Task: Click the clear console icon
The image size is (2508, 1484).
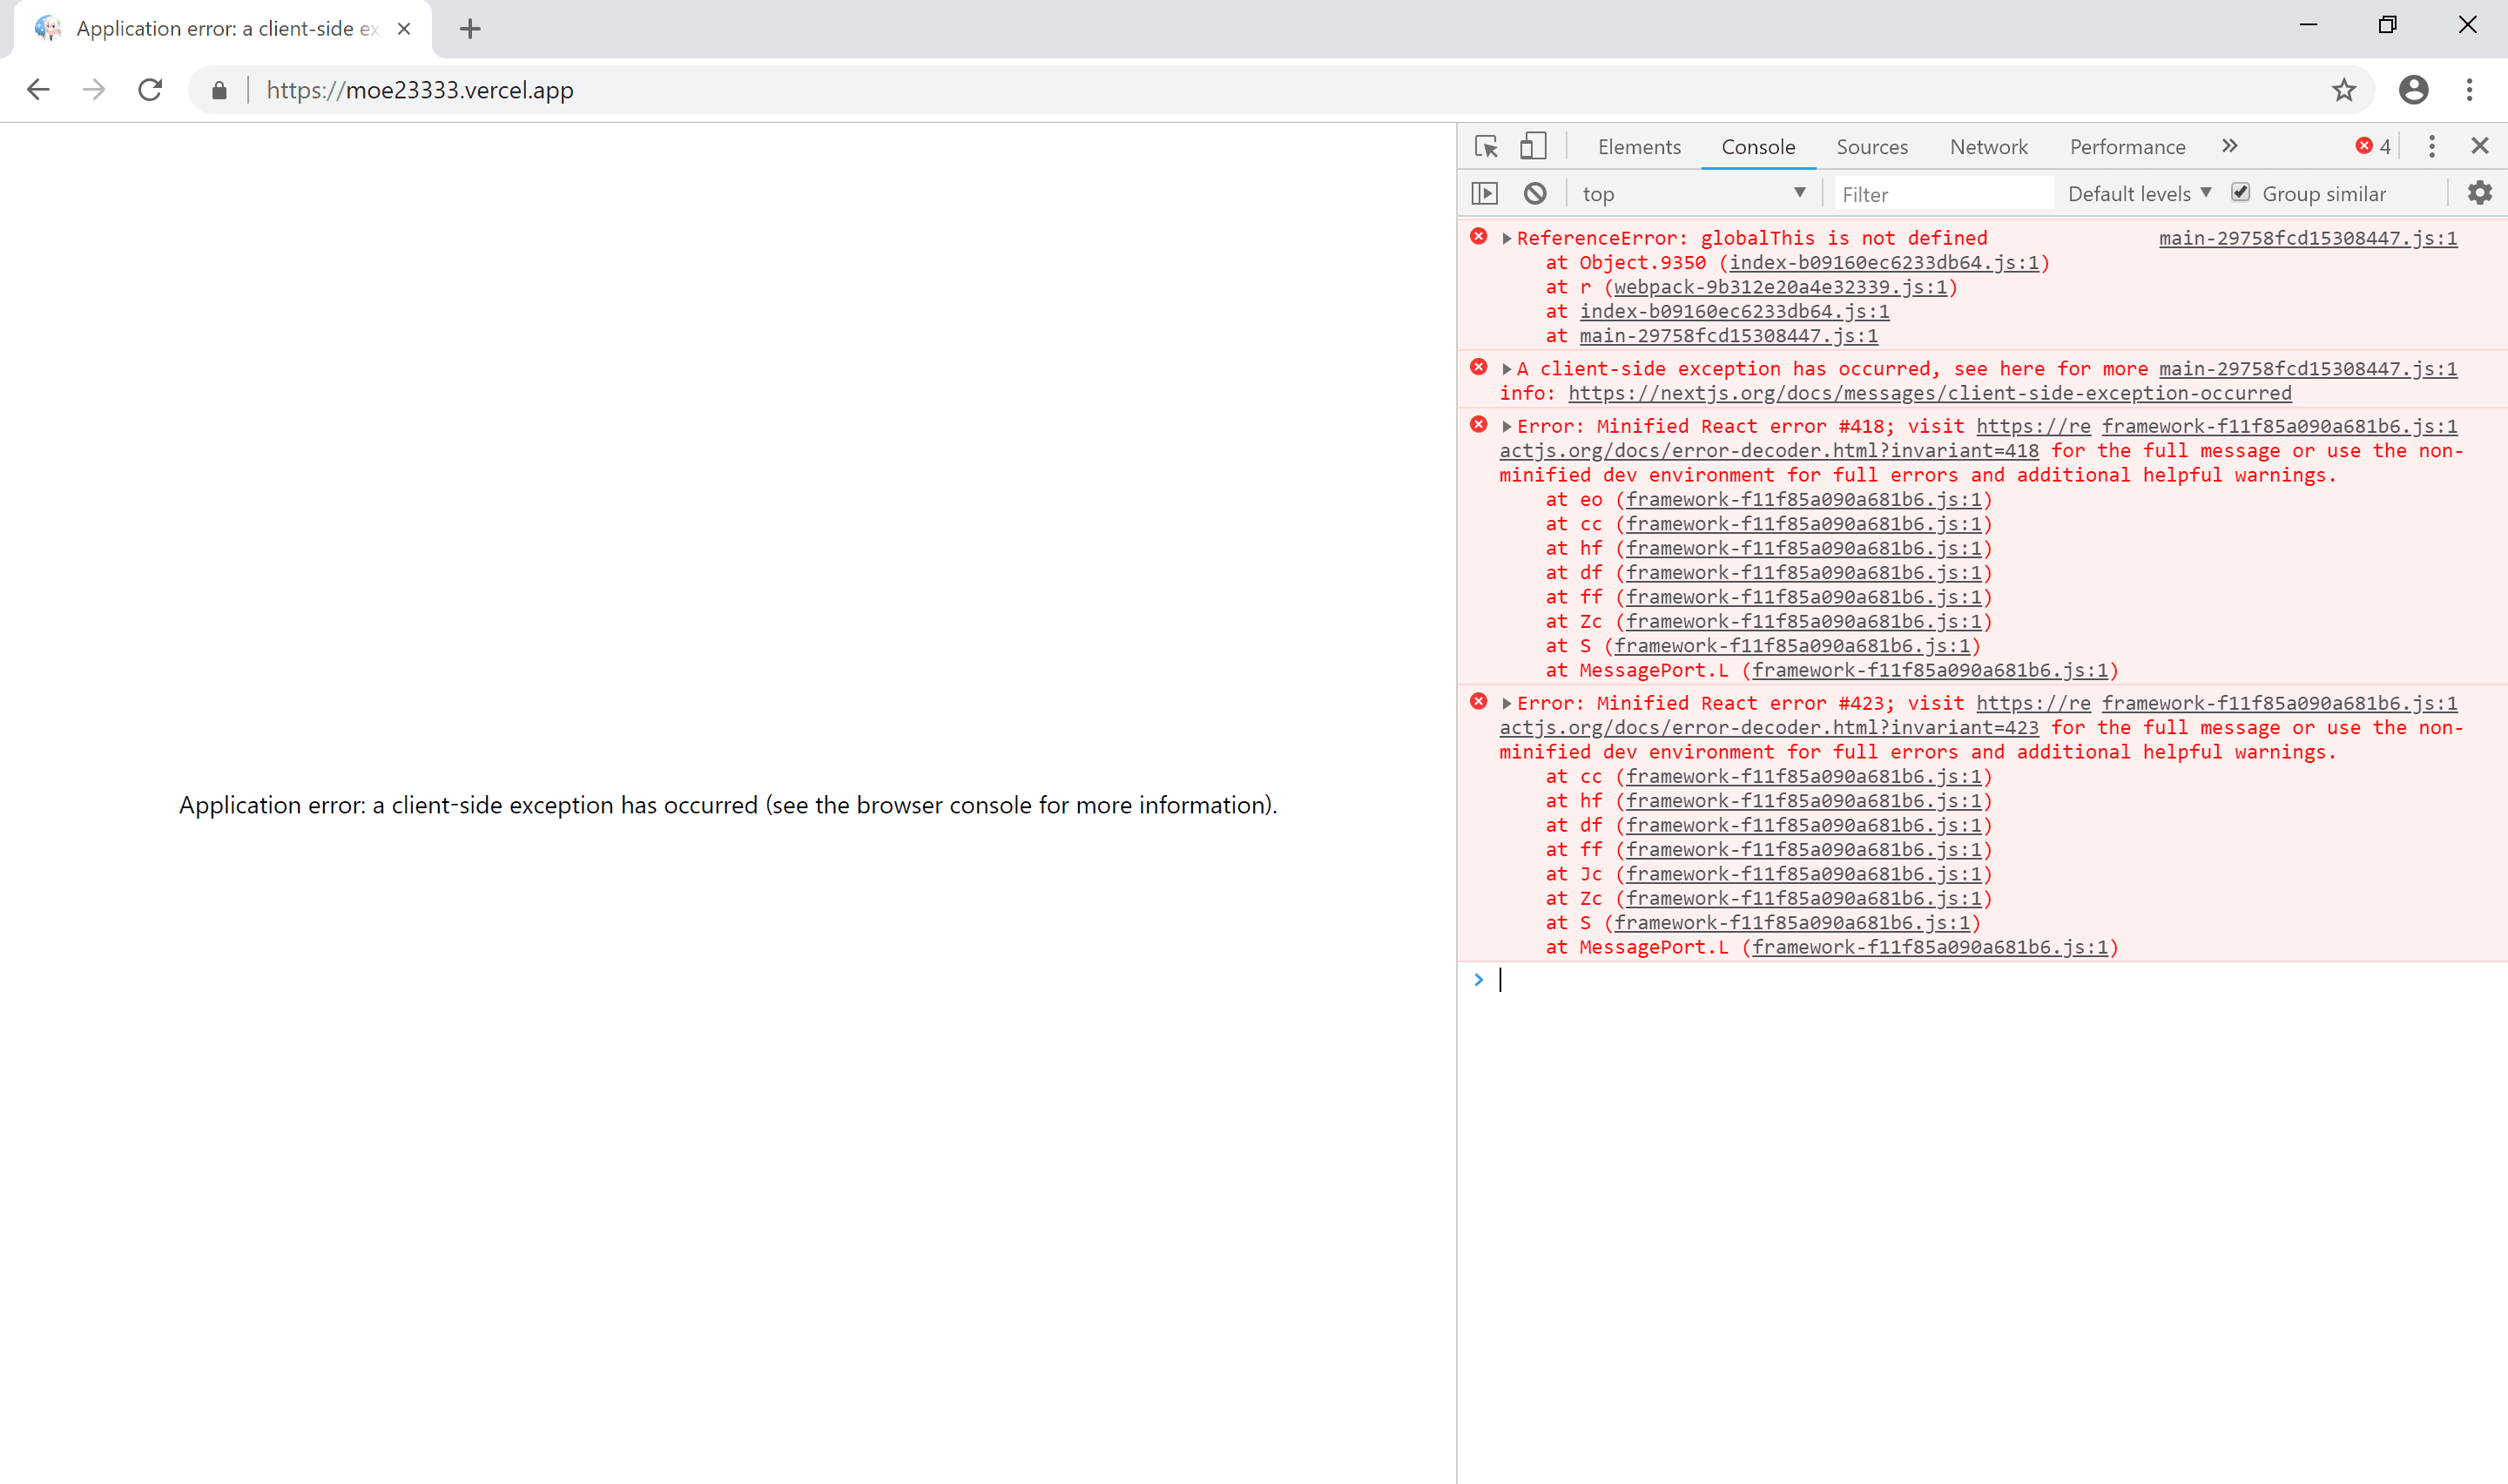Action: coord(1534,193)
